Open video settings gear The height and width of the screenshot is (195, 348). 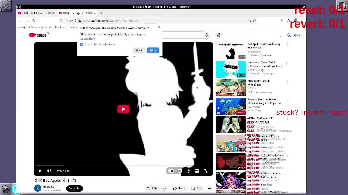point(188,171)
